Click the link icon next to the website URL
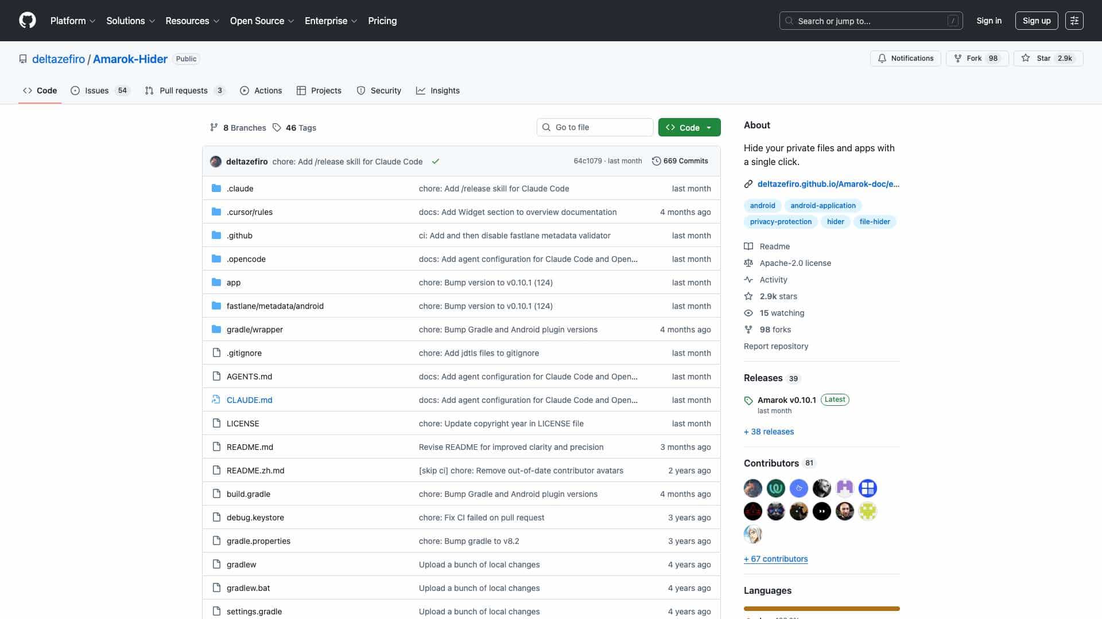Screen dimensions: 1102x619 pos(748,184)
